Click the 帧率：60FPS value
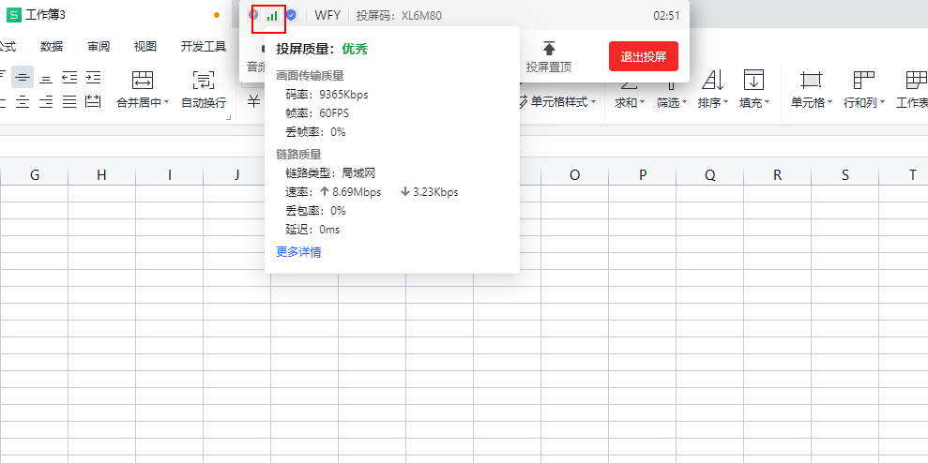928x463 pixels. (x=317, y=113)
